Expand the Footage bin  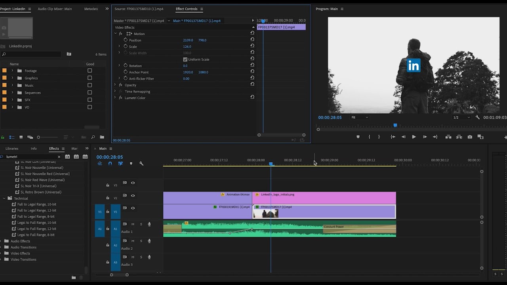(x=12, y=71)
